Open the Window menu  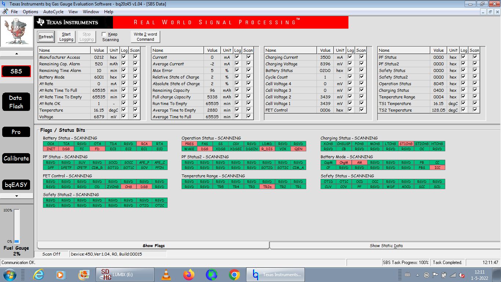pos(91,12)
